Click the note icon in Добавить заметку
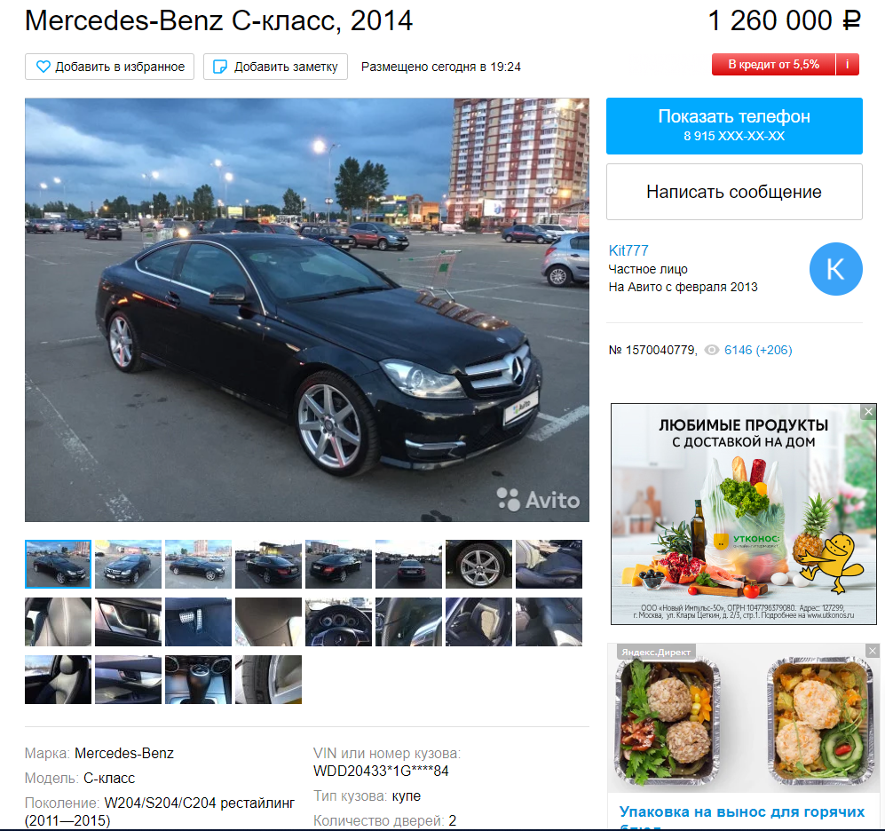This screenshot has height=831, width=885. pos(219,67)
